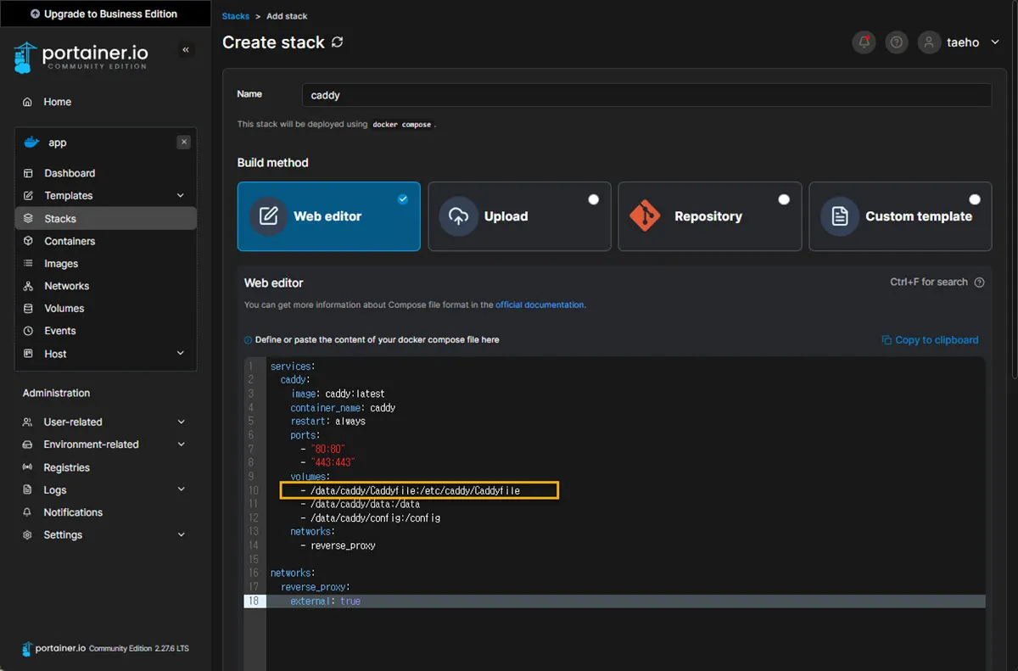Select the Upload build method
The image size is (1018, 671).
(x=519, y=216)
